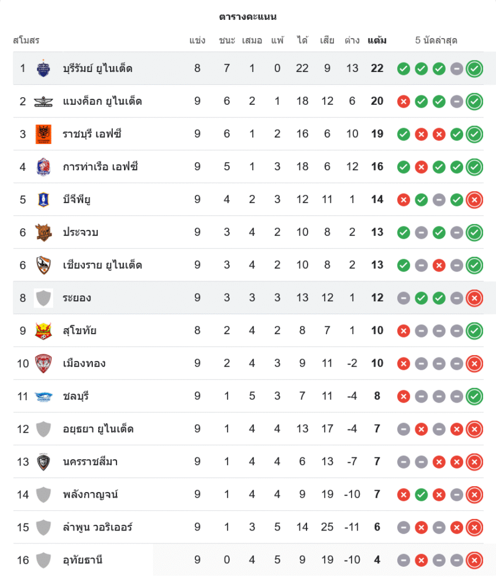
Task: Open the ลำพูน วอริเออร์ team name
Action: click(98, 527)
